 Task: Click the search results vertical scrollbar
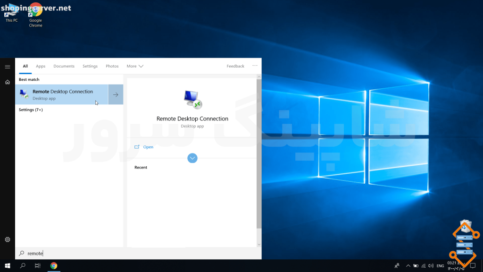[259, 154]
